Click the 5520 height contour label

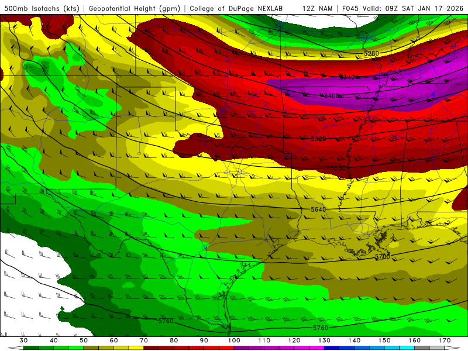click(x=318, y=139)
